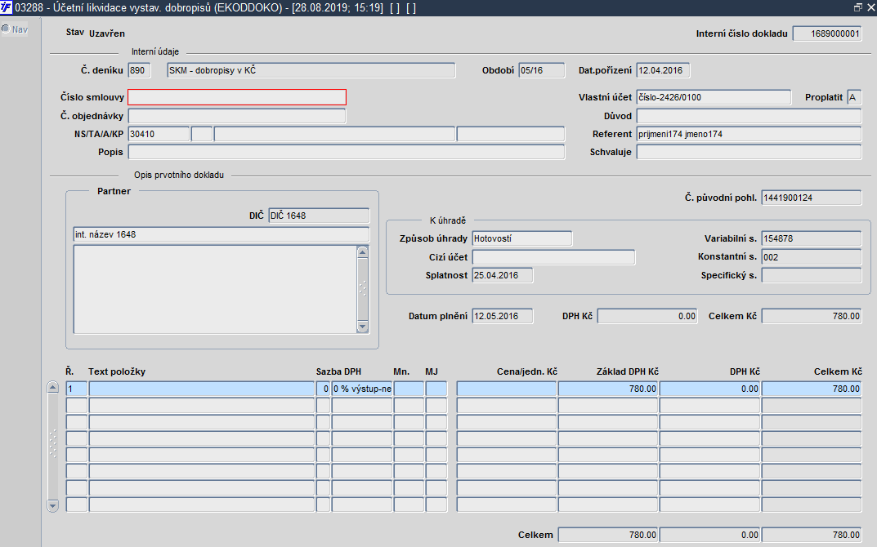Click up arrow of items table scrollbar
Image resolution: width=877 pixels, height=547 pixels.
coord(52,387)
